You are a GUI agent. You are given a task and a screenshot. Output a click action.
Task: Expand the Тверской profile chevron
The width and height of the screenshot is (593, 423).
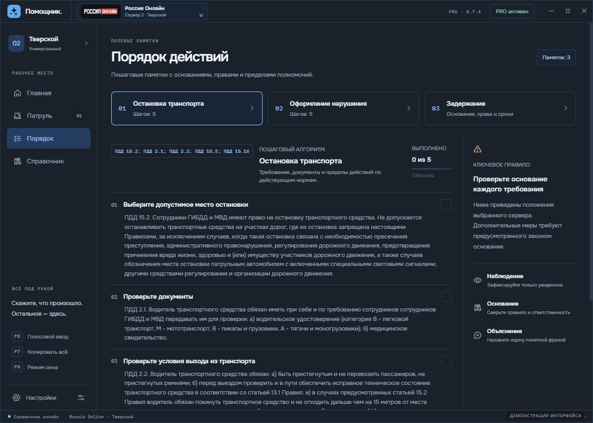pos(86,43)
